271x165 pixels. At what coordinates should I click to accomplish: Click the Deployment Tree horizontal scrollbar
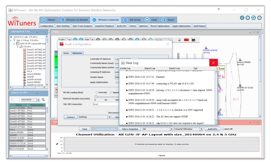click(28, 87)
